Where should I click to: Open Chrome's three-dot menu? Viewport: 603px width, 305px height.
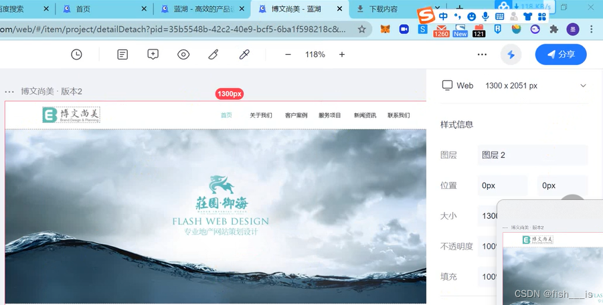[591, 29]
